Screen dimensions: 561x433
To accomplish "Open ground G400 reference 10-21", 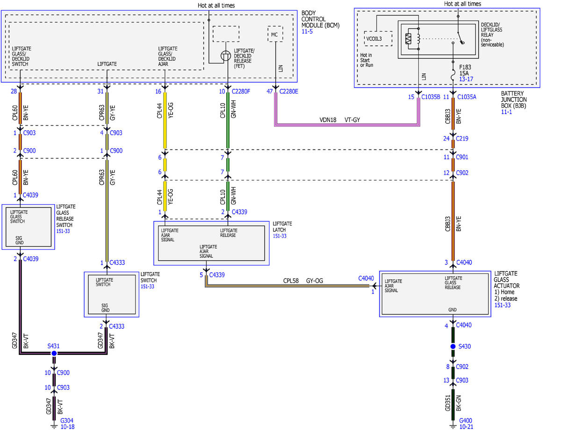I will [x=466, y=427].
